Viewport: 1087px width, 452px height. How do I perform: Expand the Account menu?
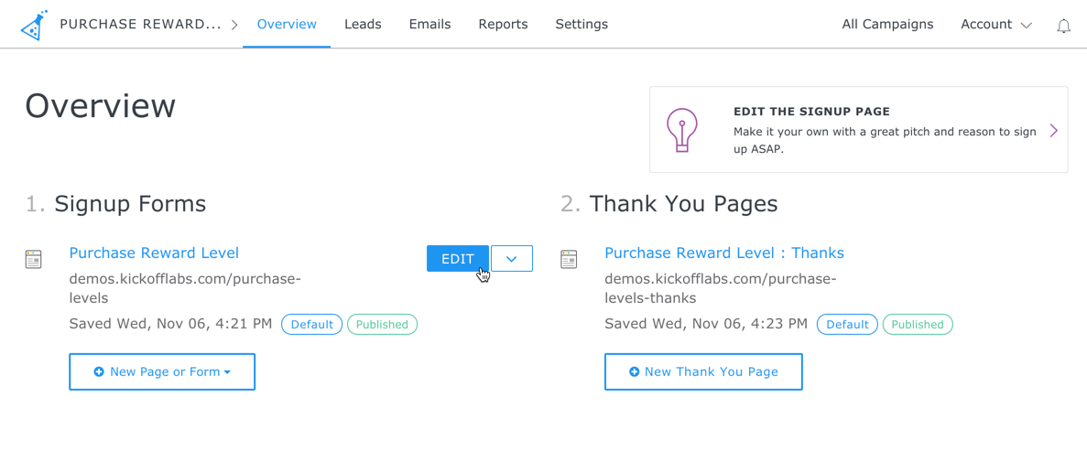pos(995,25)
